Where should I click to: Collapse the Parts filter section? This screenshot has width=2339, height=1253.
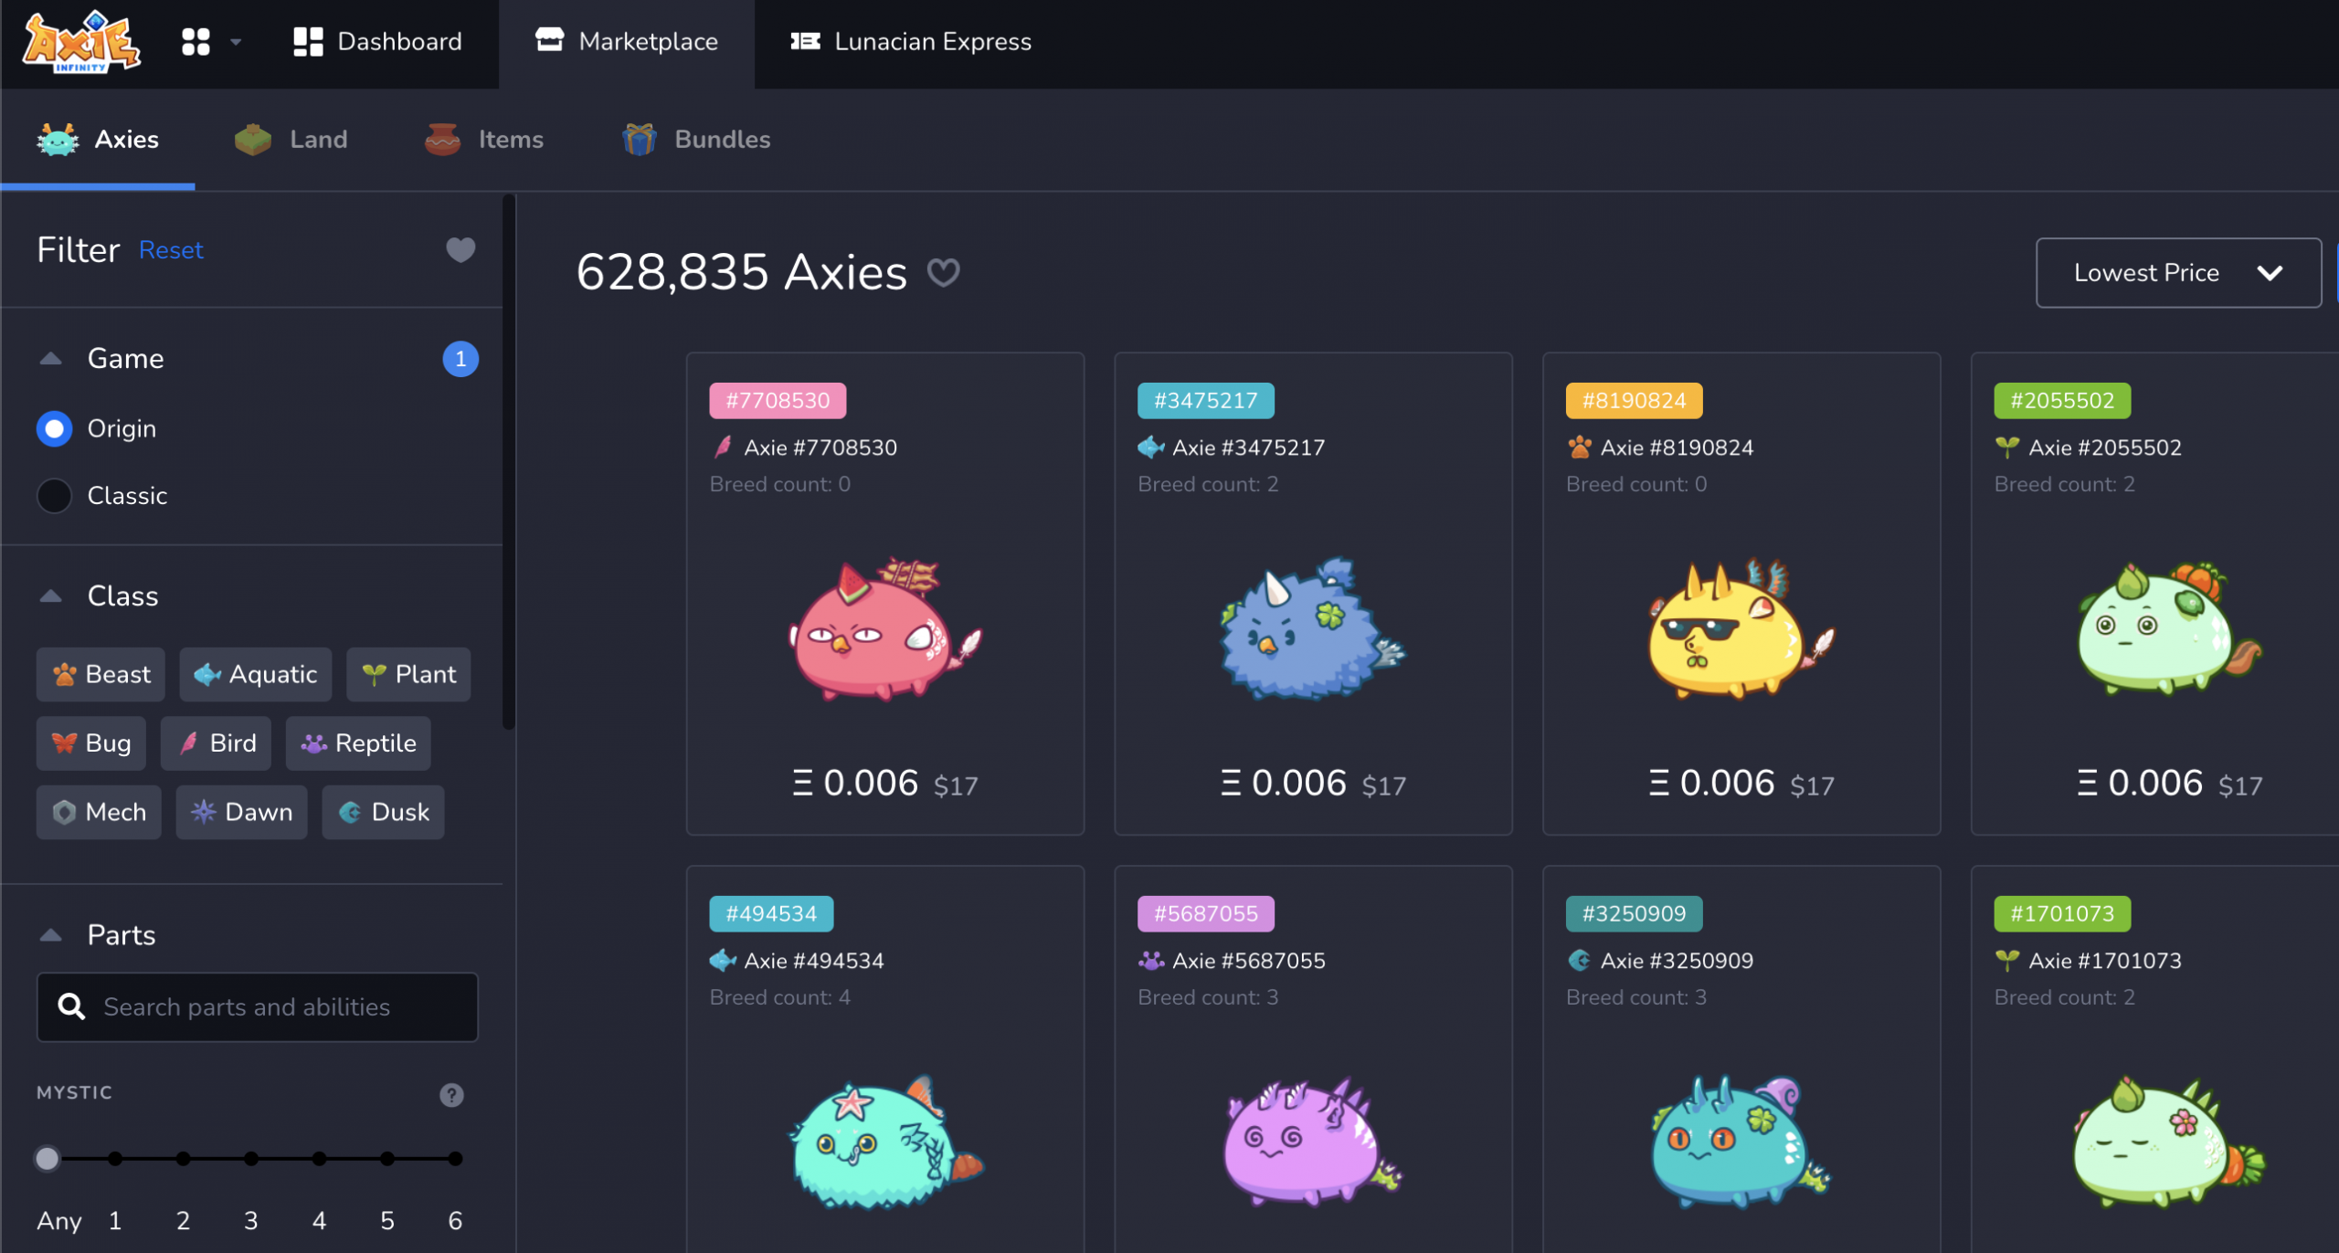(x=51, y=935)
